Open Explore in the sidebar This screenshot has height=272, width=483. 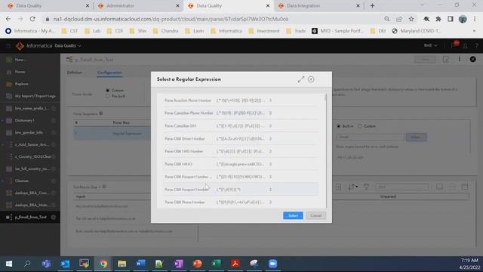coord(21,84)
